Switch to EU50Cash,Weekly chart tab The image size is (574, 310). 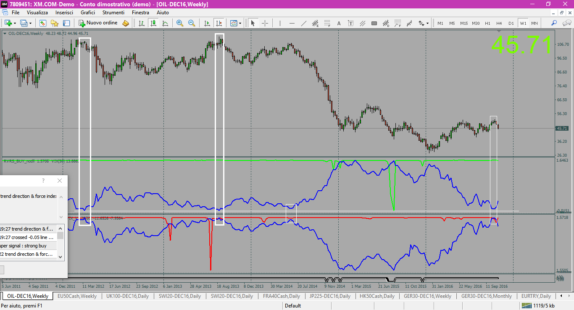pyautogui.click(x=77, y=296)
